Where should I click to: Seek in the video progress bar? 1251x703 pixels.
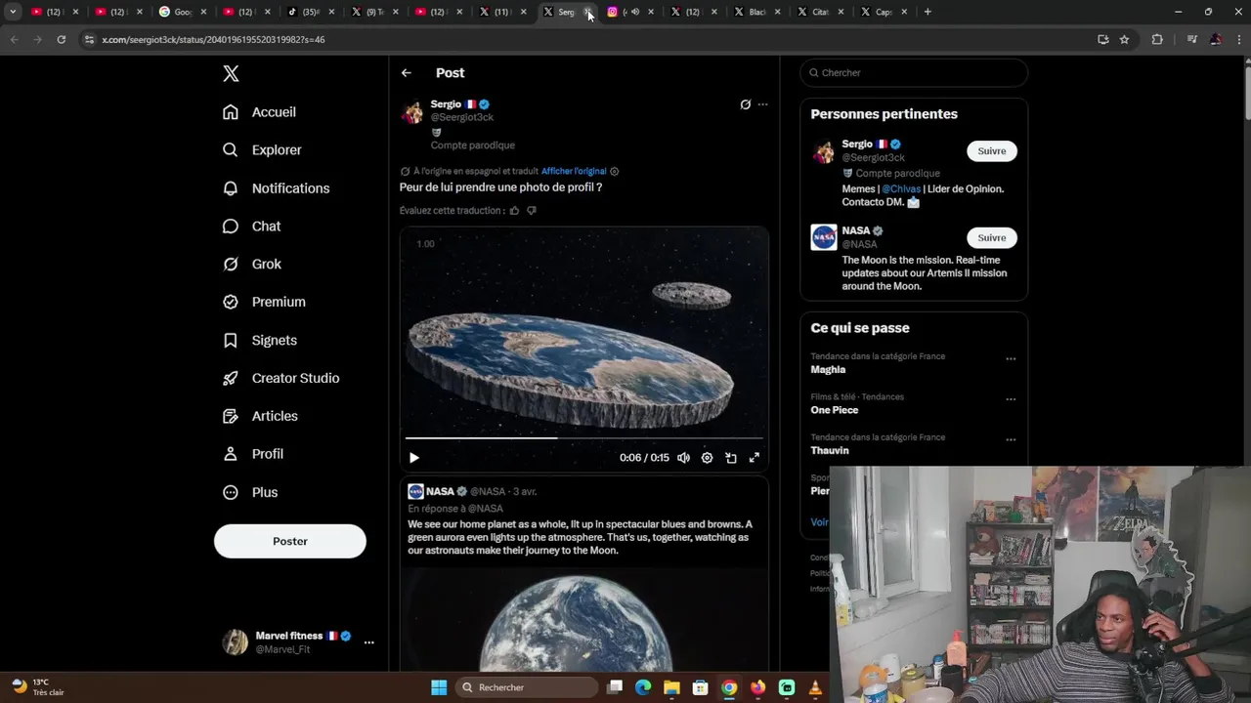click(584, 438)
